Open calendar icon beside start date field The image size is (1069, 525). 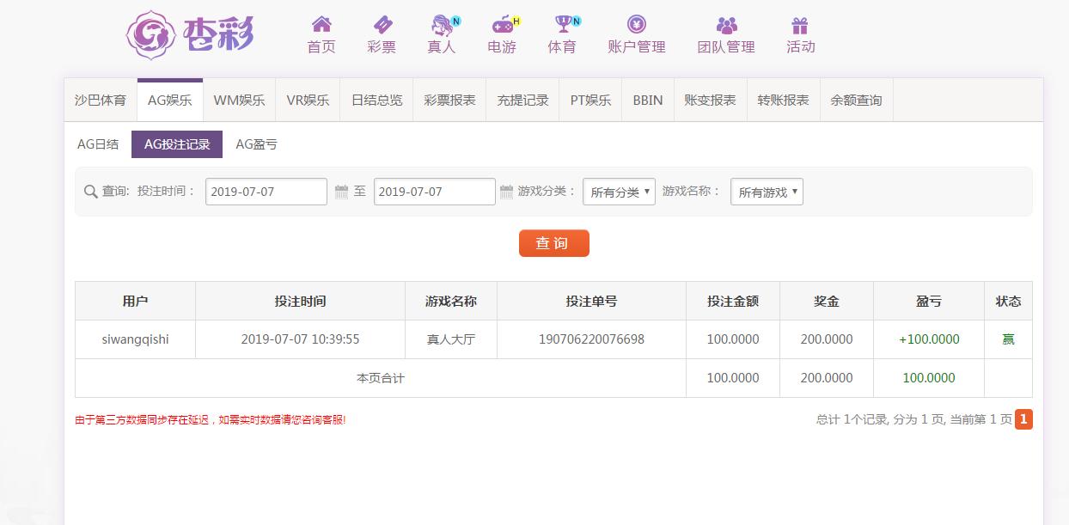click(x=341, y=192)
